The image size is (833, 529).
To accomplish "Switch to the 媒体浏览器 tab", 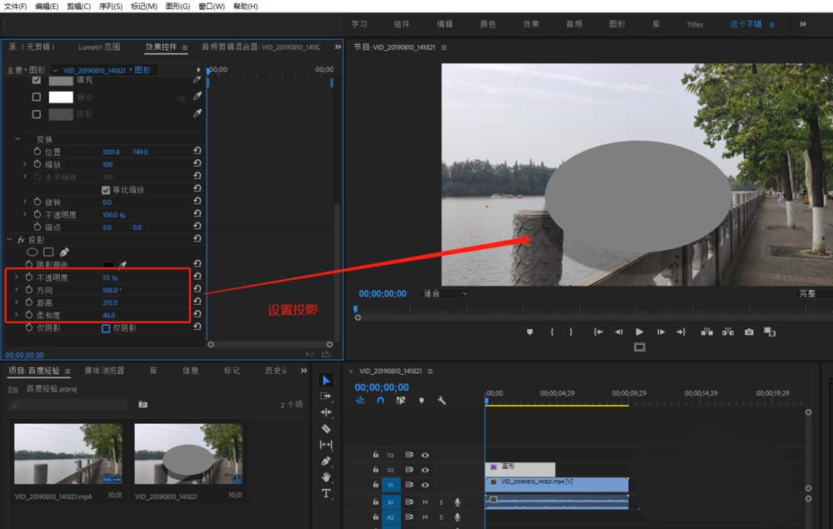I will pos(104,371).
